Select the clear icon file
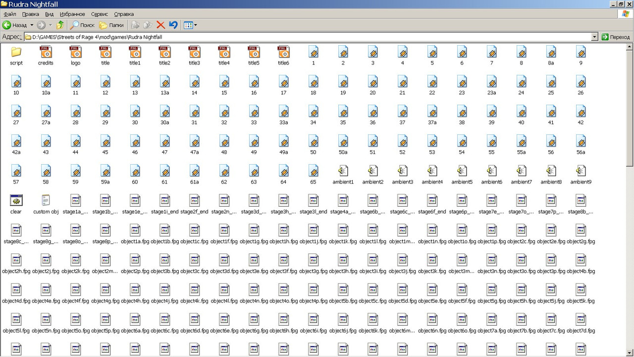Screen dimensions: 634x357 pyautogui.click(x=15, y=201)
